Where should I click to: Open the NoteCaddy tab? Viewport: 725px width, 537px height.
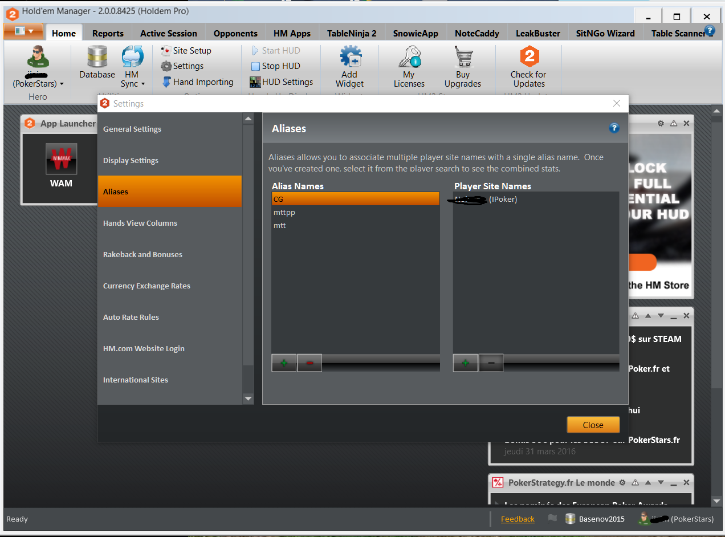pyautogui.click(x=477, y=33)
